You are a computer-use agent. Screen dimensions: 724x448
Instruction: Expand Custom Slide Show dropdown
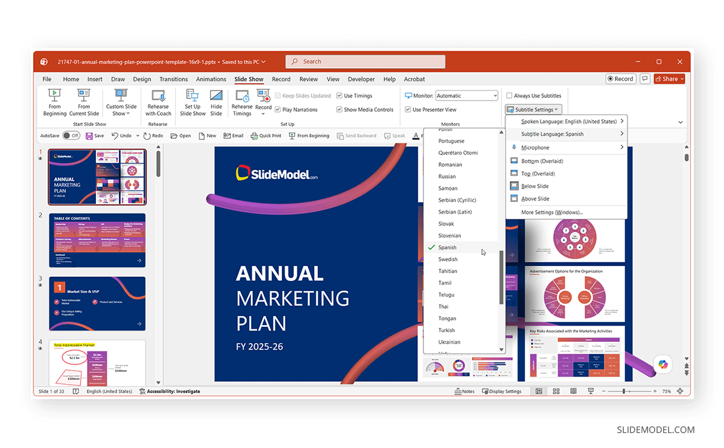pyautogui.click(x=121, y=102)
